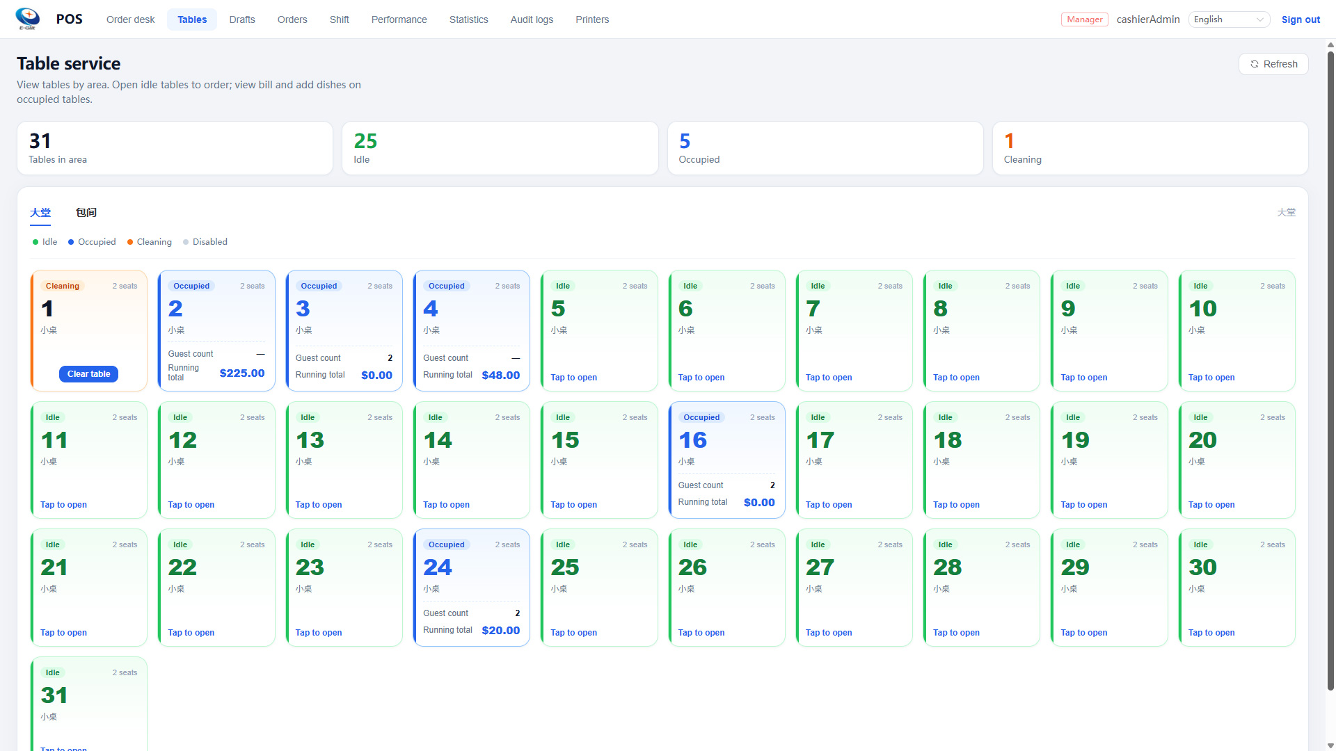Select the 大堂 area tab
The image size is (1336, 751).
click(40, 213)
